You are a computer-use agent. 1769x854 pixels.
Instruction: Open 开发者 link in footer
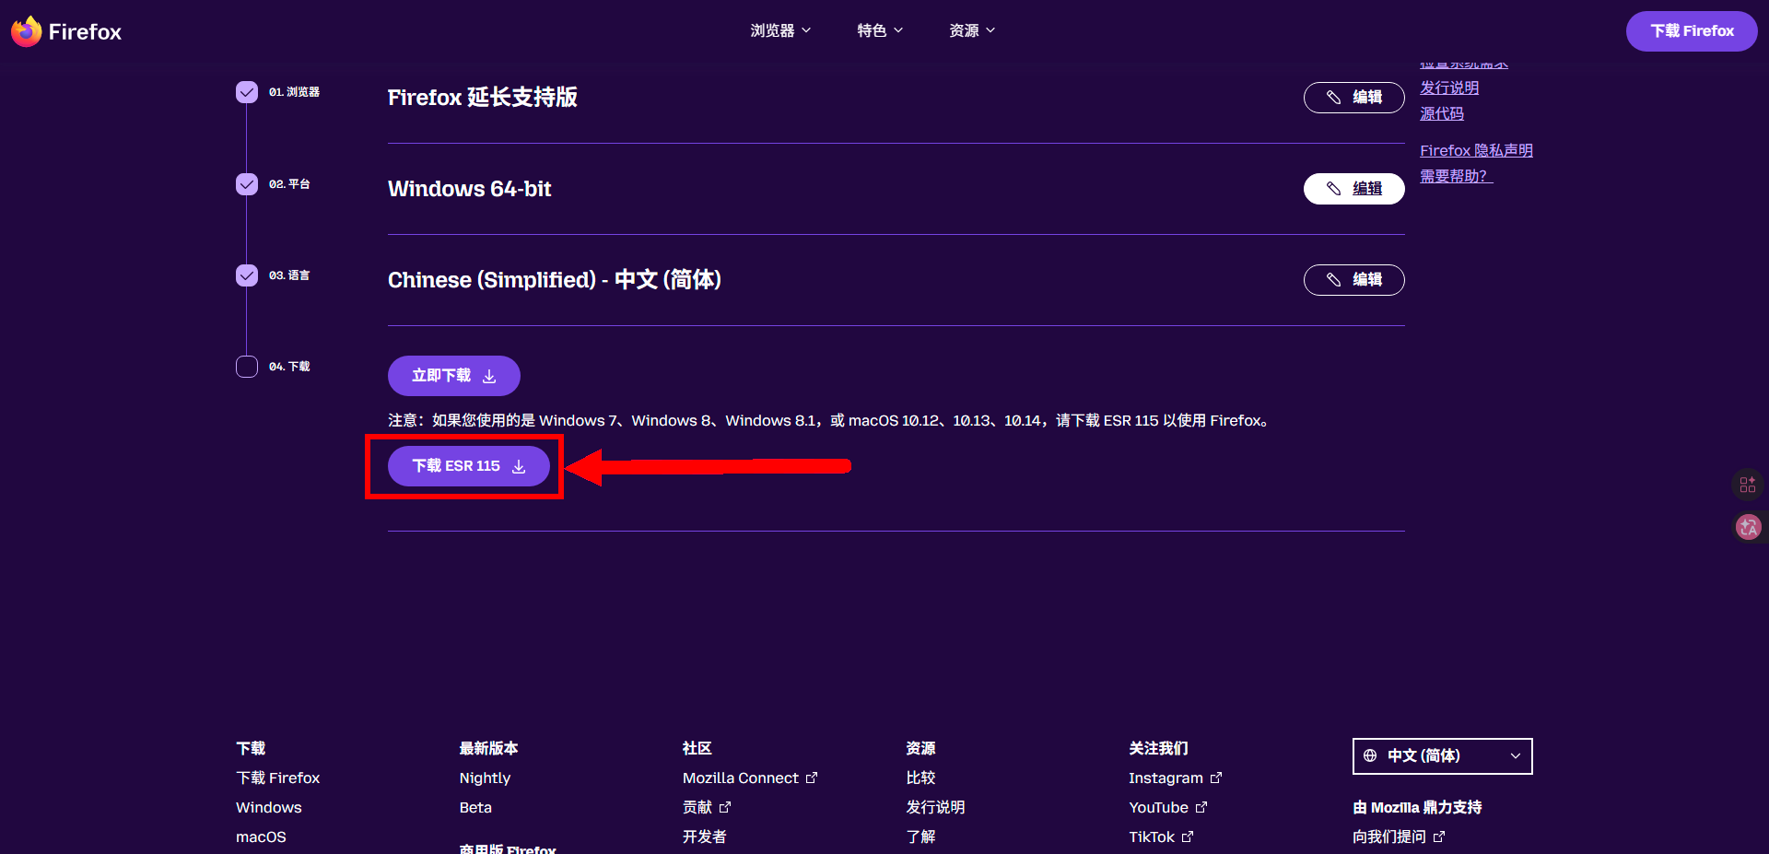(x=704, y=836)
